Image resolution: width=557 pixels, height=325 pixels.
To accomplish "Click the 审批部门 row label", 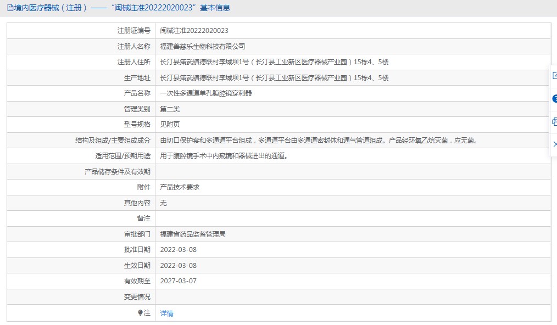I will coord(137,234).
